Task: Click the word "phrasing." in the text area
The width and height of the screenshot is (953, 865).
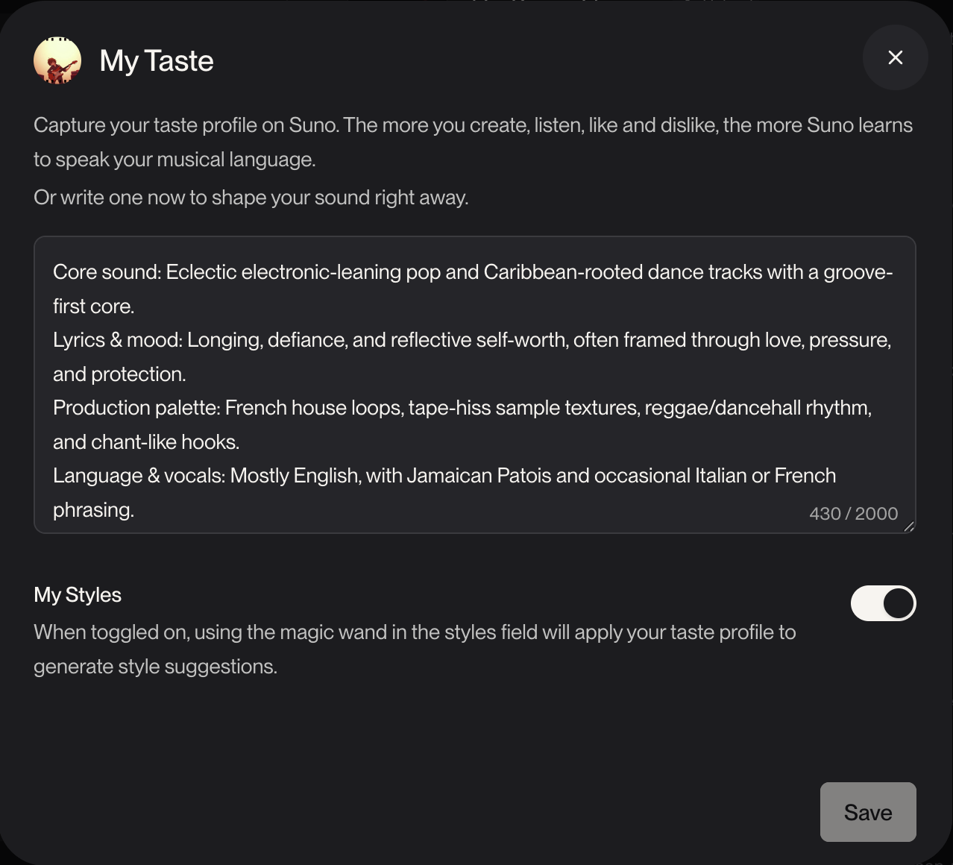Action: click(93, 510)
